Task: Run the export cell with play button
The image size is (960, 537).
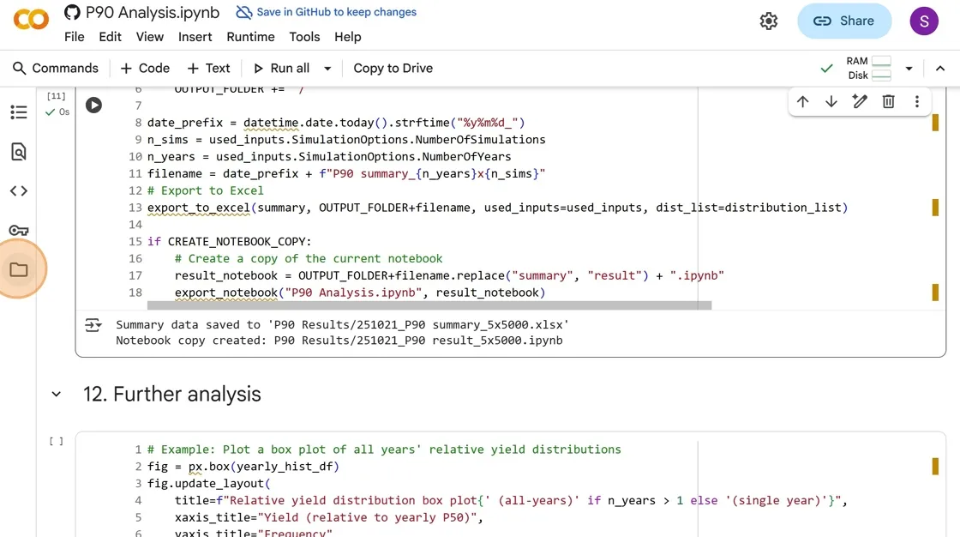Action: pos(93,105)
